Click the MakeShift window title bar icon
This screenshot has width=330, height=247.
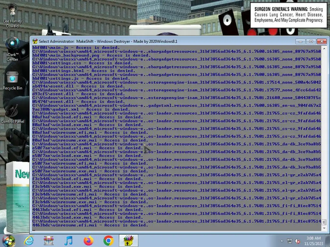(35, 41)
